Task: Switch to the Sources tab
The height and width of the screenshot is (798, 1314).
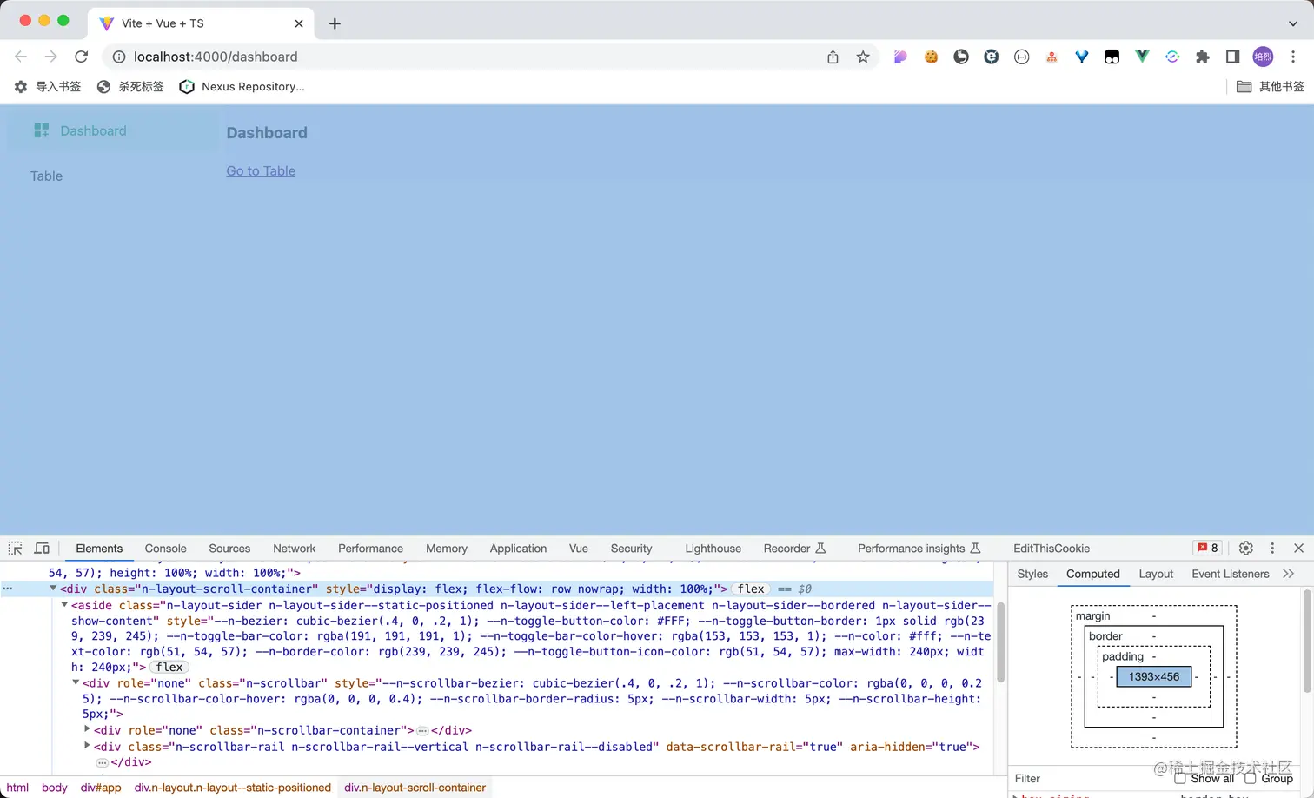Action: point(229,549)
